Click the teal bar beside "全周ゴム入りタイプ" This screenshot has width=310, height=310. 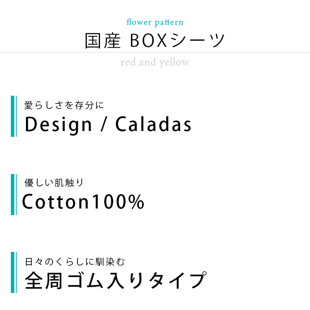[x=13, y=272]
